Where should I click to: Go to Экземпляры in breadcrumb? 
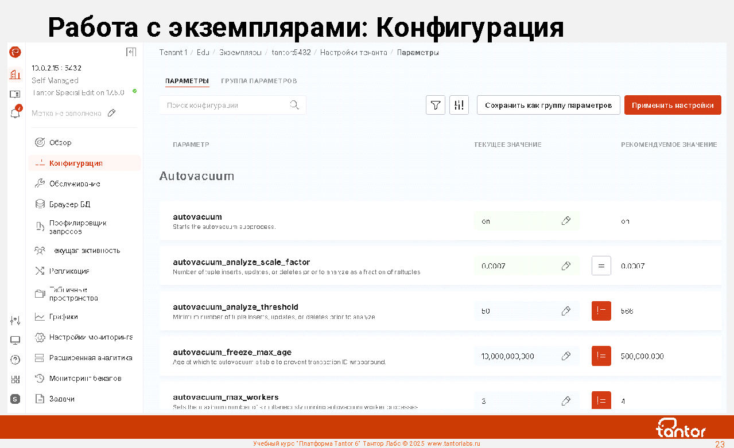click(240, 52)
